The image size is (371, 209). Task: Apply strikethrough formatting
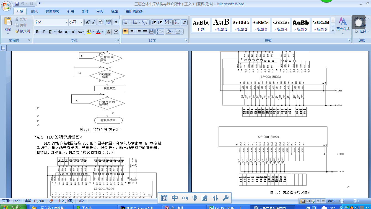(60, 32)
